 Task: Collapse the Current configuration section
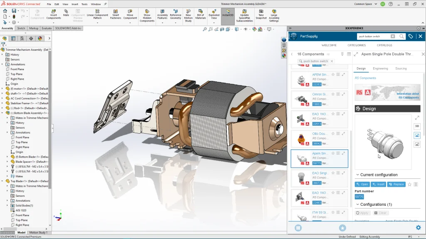(x=357, y=175)
